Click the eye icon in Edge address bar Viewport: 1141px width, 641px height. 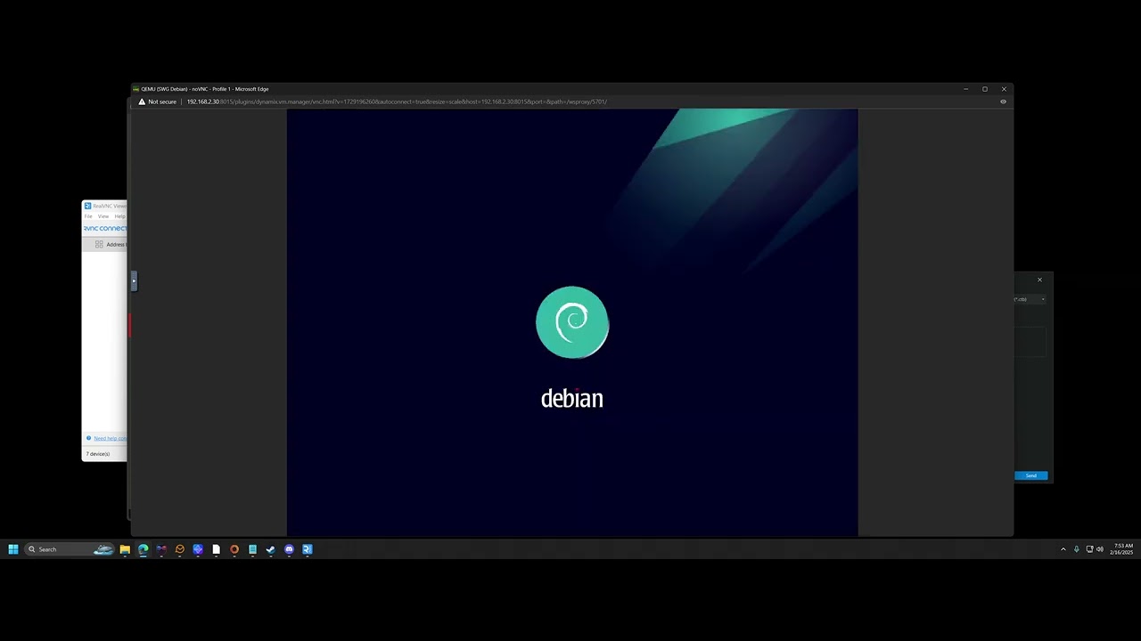pos(1003,101)
